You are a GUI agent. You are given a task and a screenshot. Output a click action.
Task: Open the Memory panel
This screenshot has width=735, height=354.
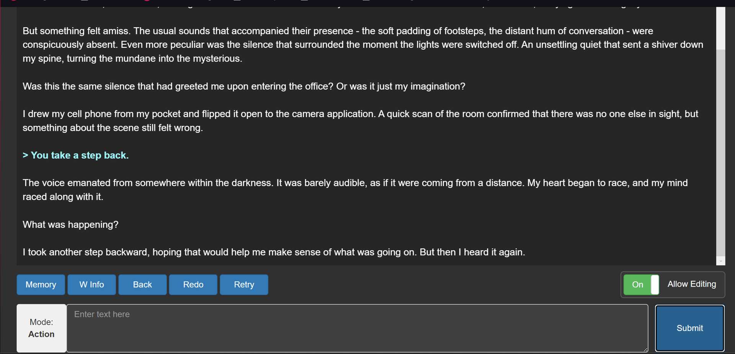tap(41, 285)
